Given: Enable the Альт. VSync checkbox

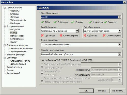Looking at the screenshot, I should (42, 75).
